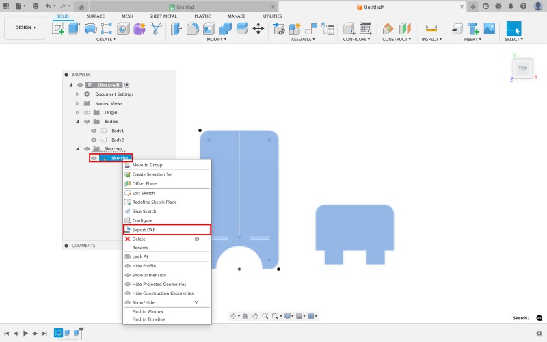Click the Home tab icon

(81, 7)
